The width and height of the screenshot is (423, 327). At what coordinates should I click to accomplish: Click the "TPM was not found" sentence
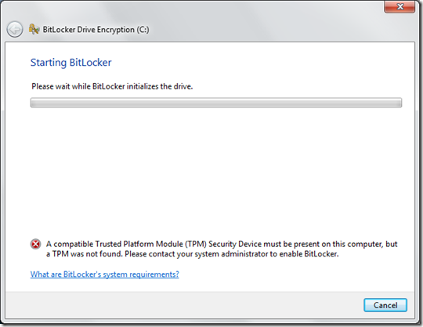pyautogui.click(x=85, y=254)
